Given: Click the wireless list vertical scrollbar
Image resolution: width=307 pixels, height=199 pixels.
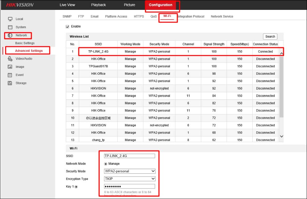Looking at the screenshot, I should [282, 87].
